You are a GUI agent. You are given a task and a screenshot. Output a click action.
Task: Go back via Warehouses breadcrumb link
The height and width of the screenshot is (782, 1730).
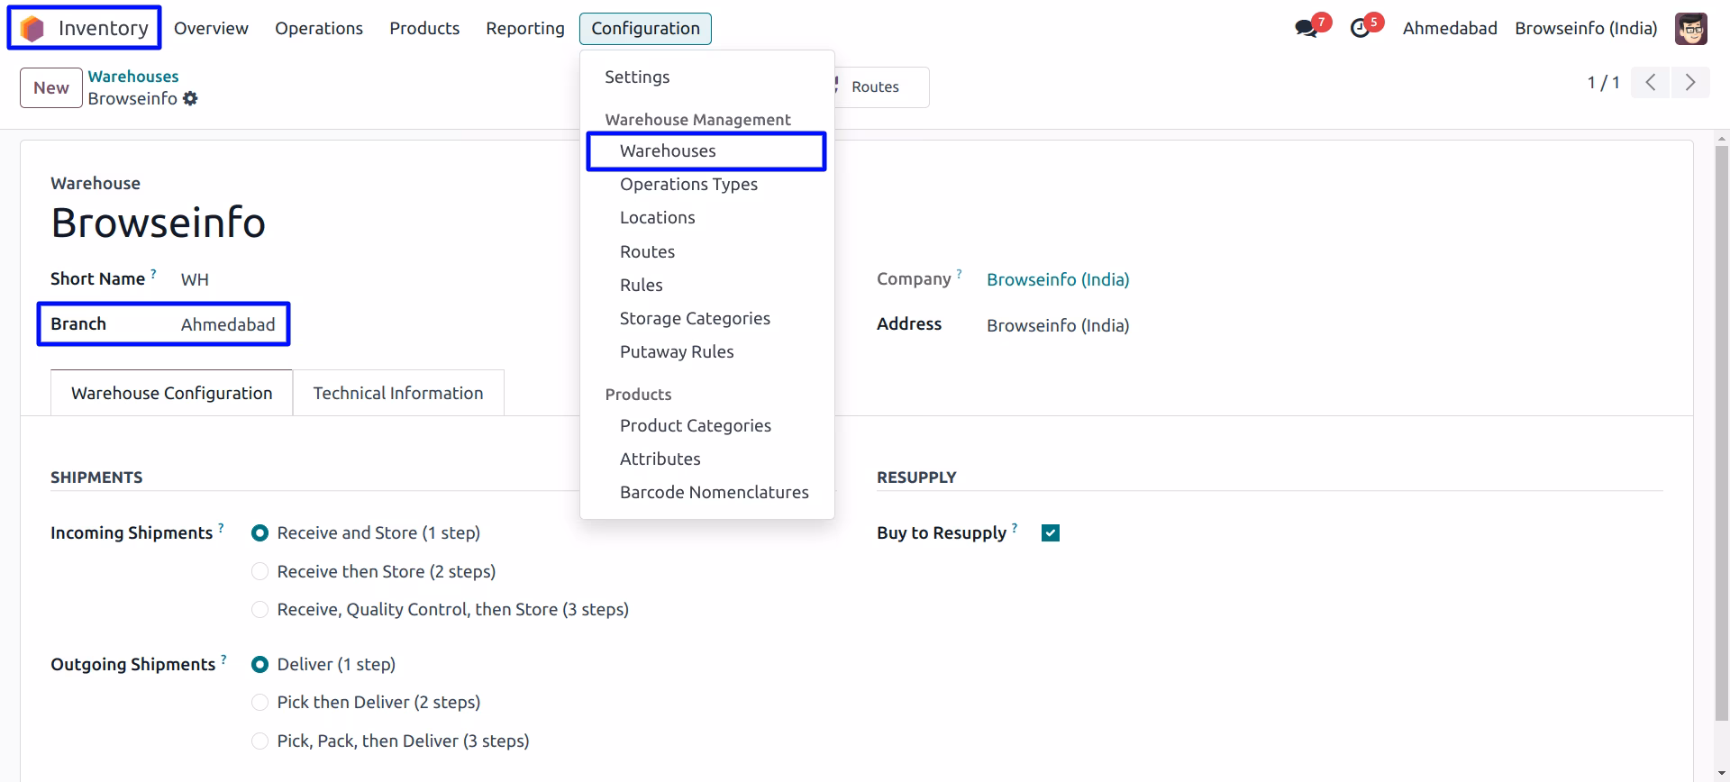coord(133,77)
